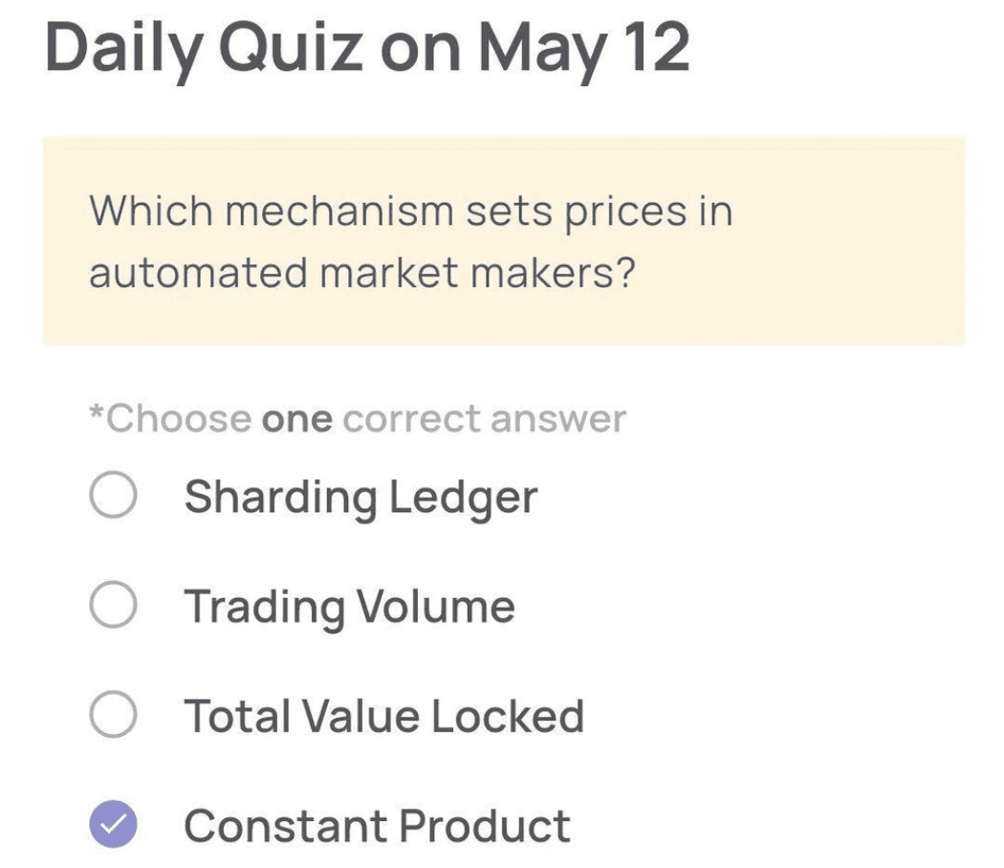Click the word "Choose" in the instruction
This screenshot has height=868, width=1004.
point(179,419)
